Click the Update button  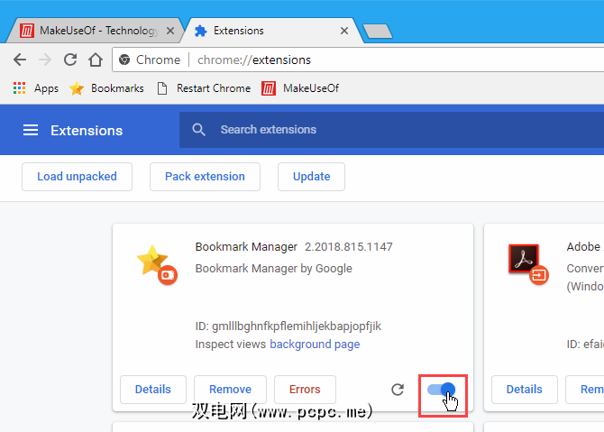311,177
